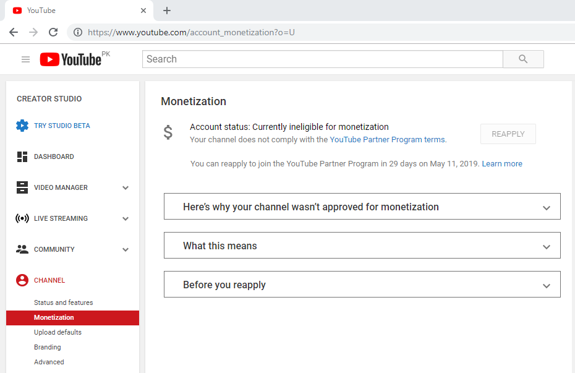Viewport: 575px width, 373px height.
Task: Open Upload defaults settings
Action: [58, 332]
